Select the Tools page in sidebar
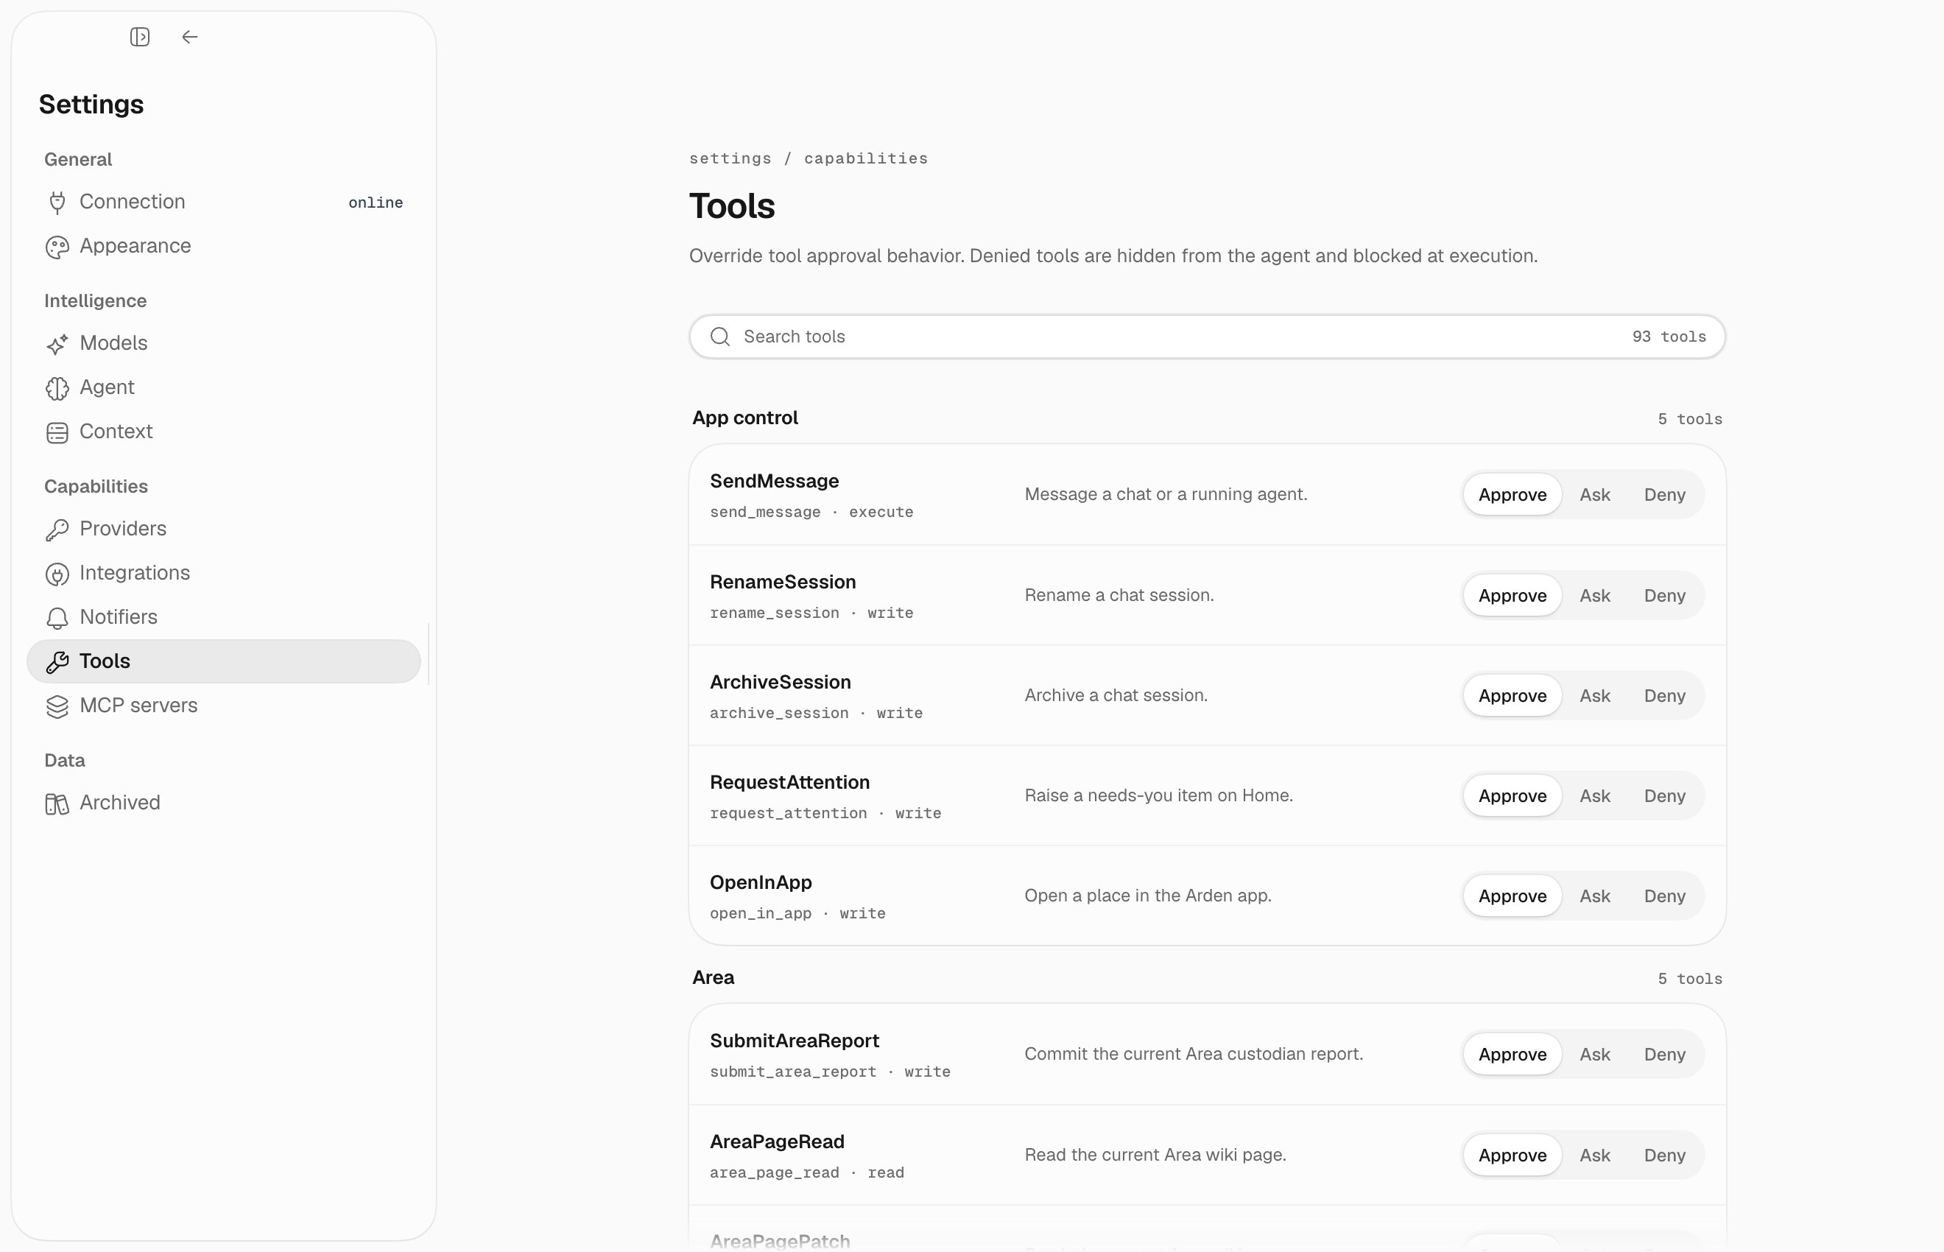 224,661
